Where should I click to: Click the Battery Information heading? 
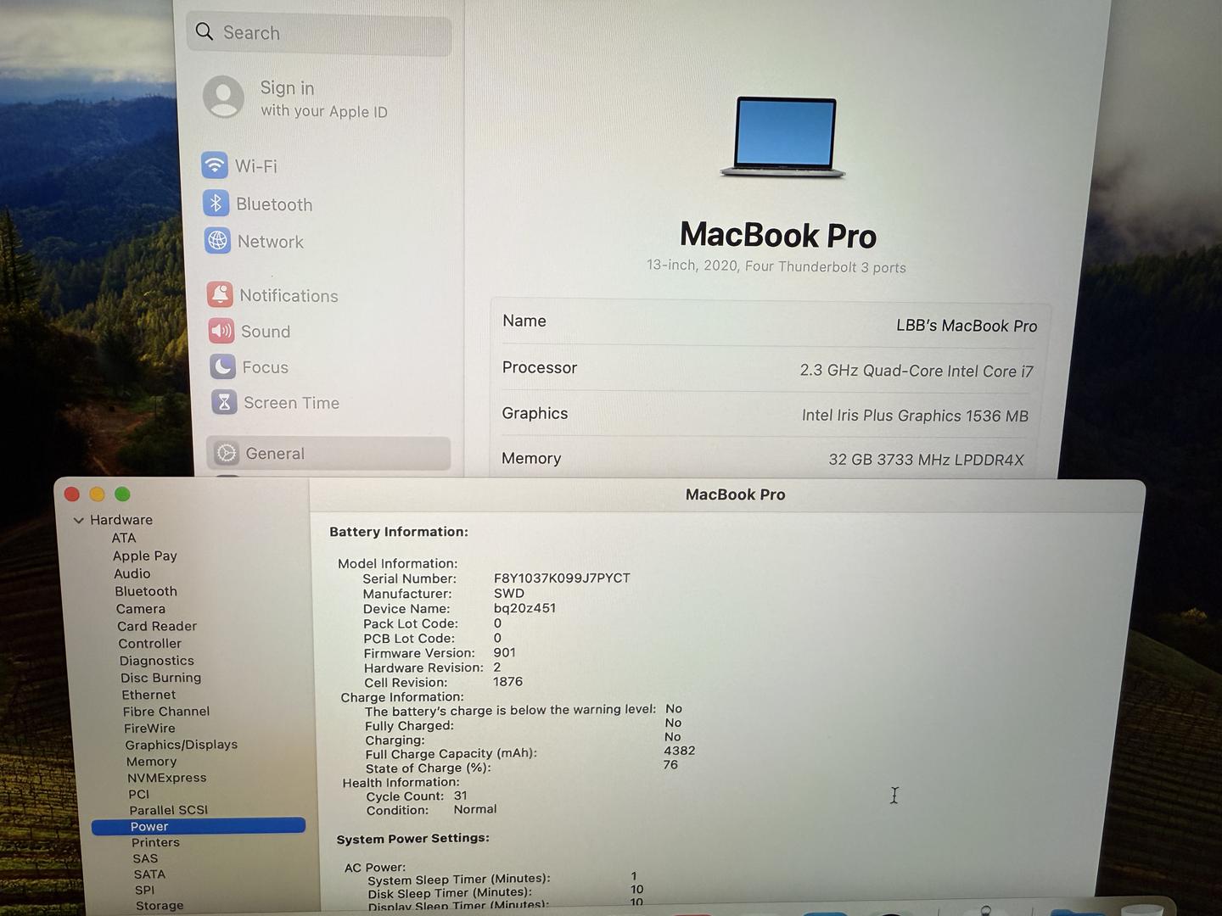(399, 532)
